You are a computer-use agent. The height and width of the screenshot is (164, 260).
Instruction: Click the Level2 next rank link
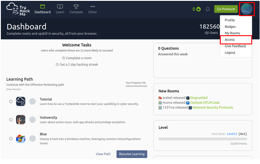pyautogui.click(x=232, y=134)
